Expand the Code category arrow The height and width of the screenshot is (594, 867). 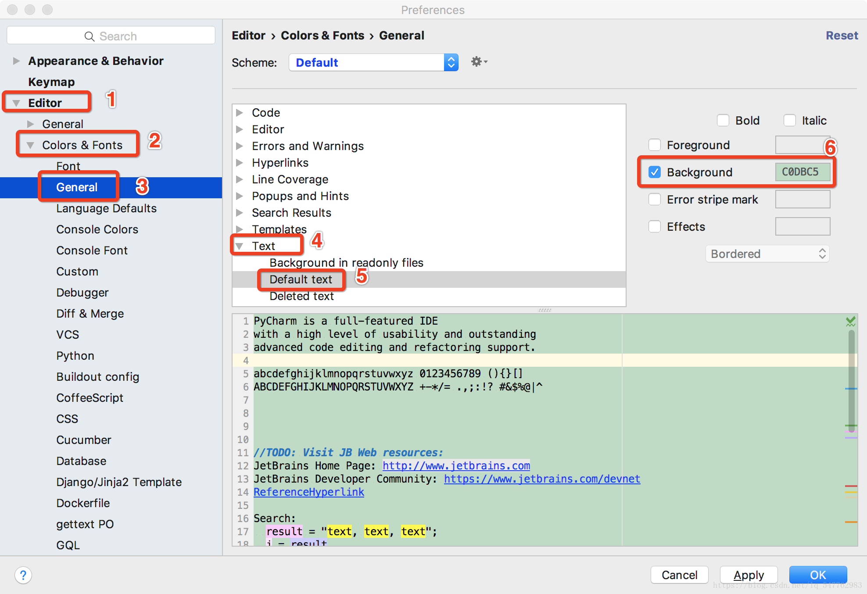[x=240, y=113]
